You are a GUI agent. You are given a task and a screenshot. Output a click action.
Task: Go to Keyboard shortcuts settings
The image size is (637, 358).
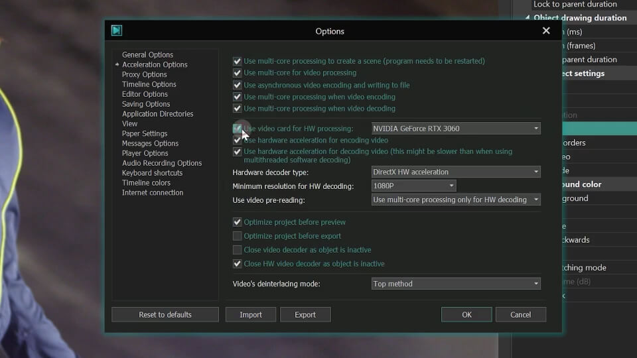[152, 173]
